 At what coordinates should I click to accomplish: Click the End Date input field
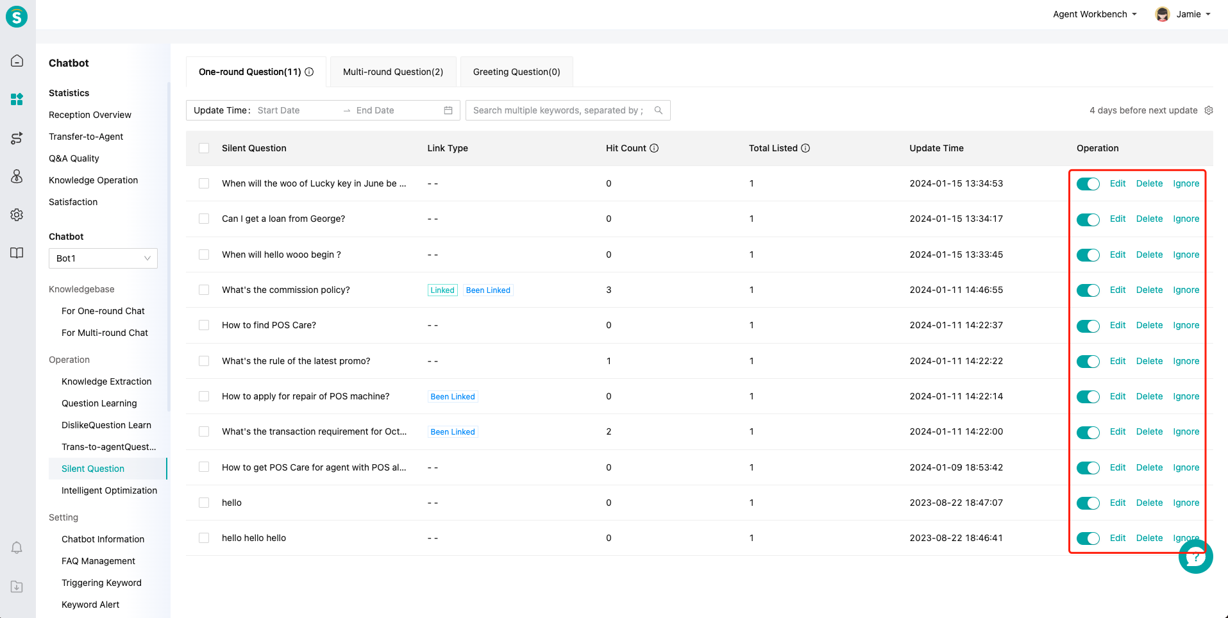tap(394, 110)
